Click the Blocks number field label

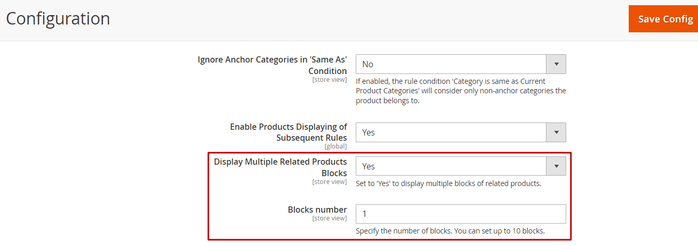point(317,210)
